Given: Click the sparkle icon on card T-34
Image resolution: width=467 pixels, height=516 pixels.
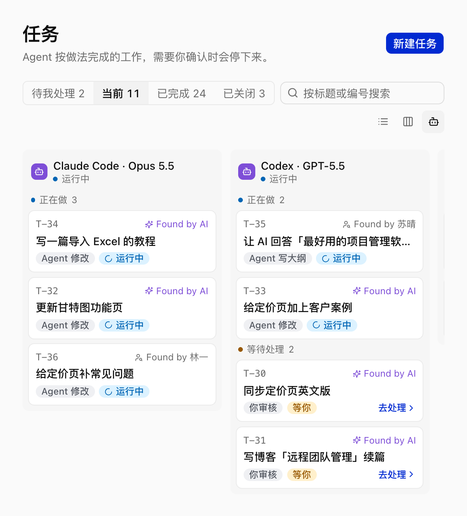Looking at the screenshot, I should 149,224.
